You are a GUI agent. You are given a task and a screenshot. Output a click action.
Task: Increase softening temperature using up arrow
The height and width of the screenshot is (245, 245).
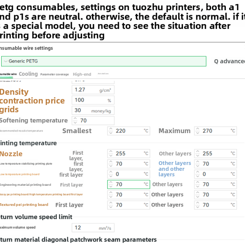pyautogui.click(x=75, y=119)
